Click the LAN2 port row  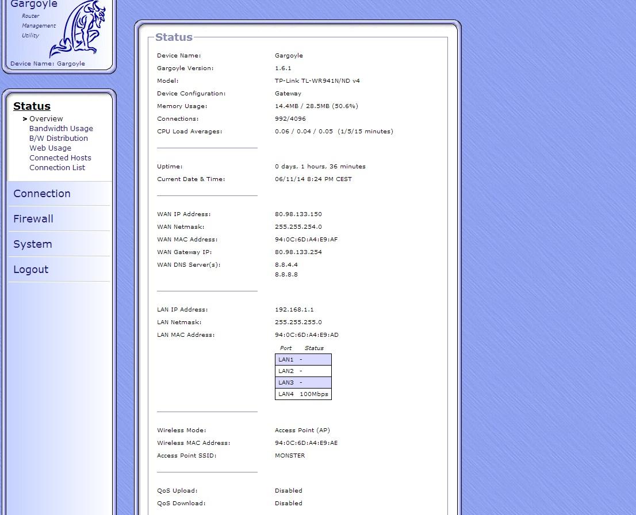pos(303,371)
